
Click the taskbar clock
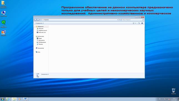click(x=174, y=99)
